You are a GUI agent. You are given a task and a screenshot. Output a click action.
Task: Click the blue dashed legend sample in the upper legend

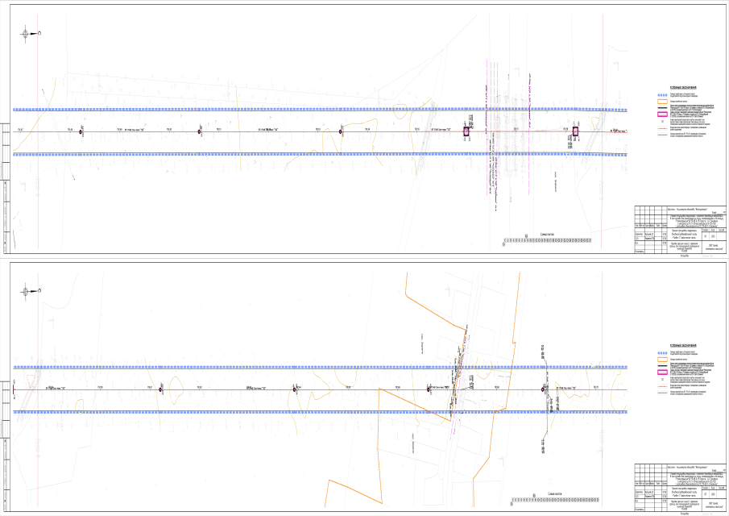pyautogui.click(x=663, y=94)
